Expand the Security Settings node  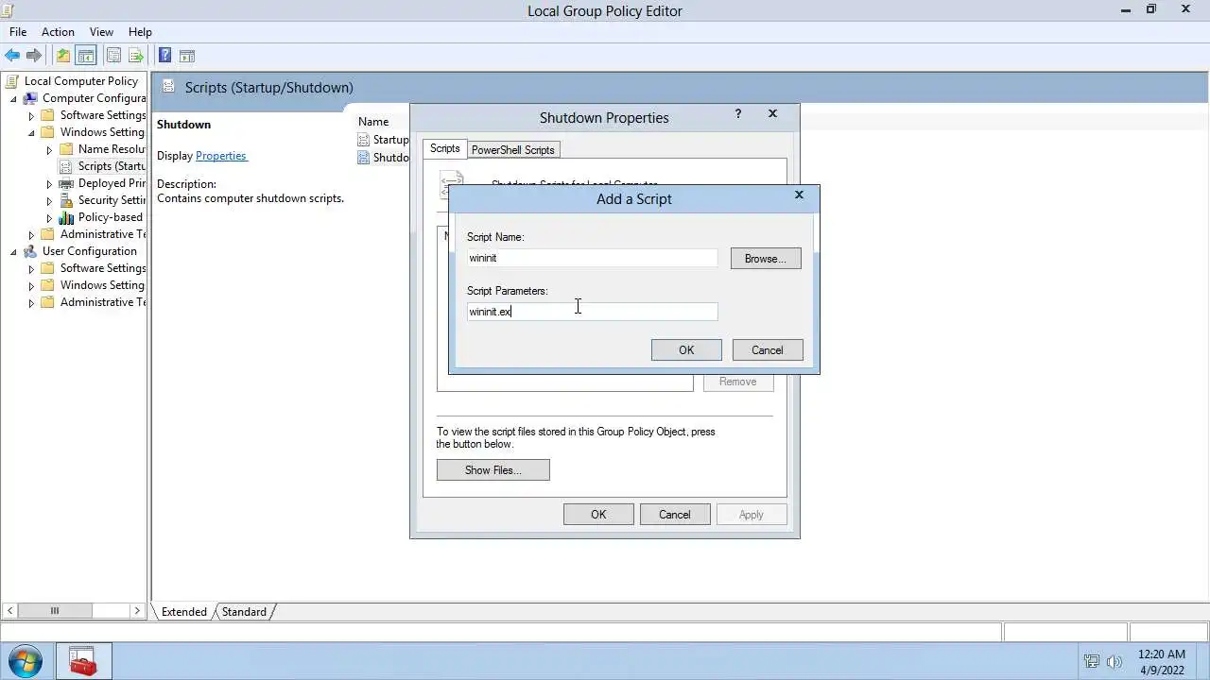49,201
